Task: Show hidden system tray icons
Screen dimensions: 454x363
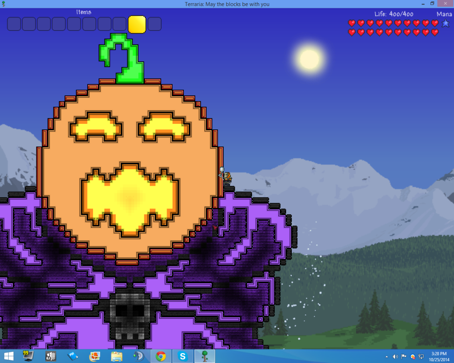Action: (387, 357)
